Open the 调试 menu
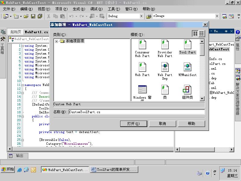241x181 pixels. pos(96,9)
